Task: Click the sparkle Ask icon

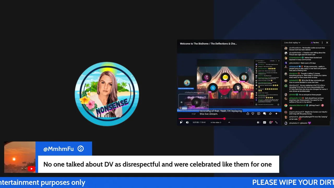Action: (x=276, y=114)
